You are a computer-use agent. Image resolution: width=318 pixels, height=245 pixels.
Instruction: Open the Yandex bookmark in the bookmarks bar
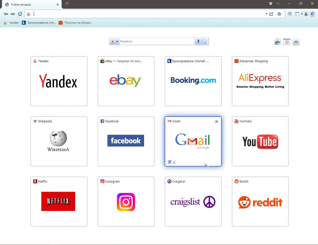(11, 23)
